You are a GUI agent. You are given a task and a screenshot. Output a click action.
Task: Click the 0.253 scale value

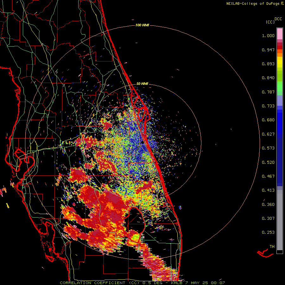(268, 232)
